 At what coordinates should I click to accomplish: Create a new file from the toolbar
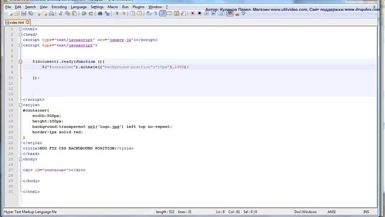[10, 13]
